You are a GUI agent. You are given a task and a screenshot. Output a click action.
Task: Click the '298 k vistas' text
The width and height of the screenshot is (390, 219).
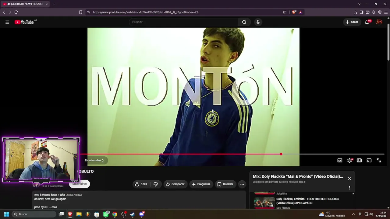tap(41, 195)
